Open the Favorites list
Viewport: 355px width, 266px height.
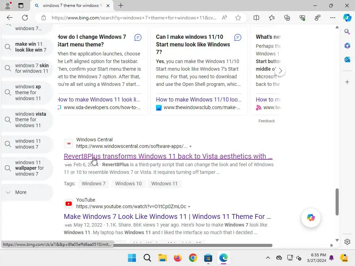272,18
